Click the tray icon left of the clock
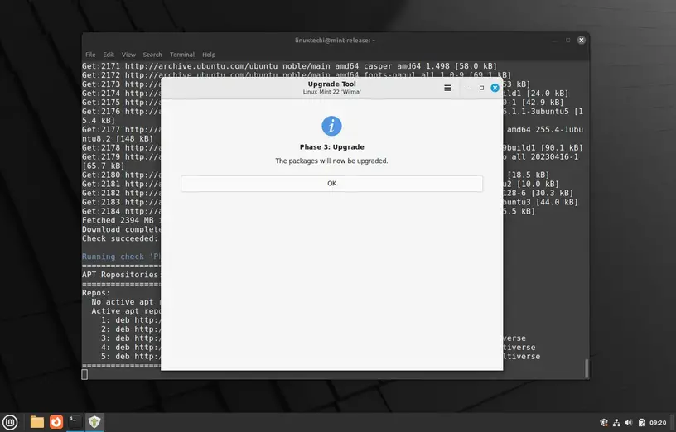 tap(641, 423)
